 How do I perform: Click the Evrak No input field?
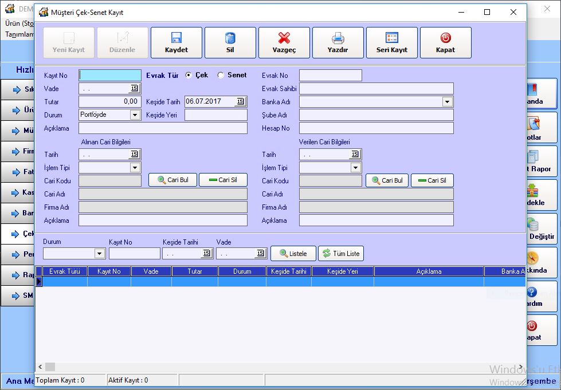pos(331,75)
